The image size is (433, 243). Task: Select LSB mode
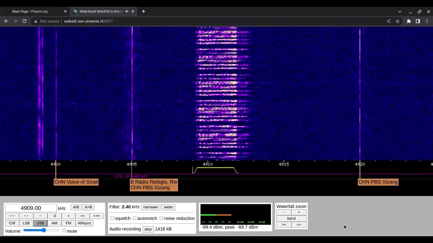26,223
